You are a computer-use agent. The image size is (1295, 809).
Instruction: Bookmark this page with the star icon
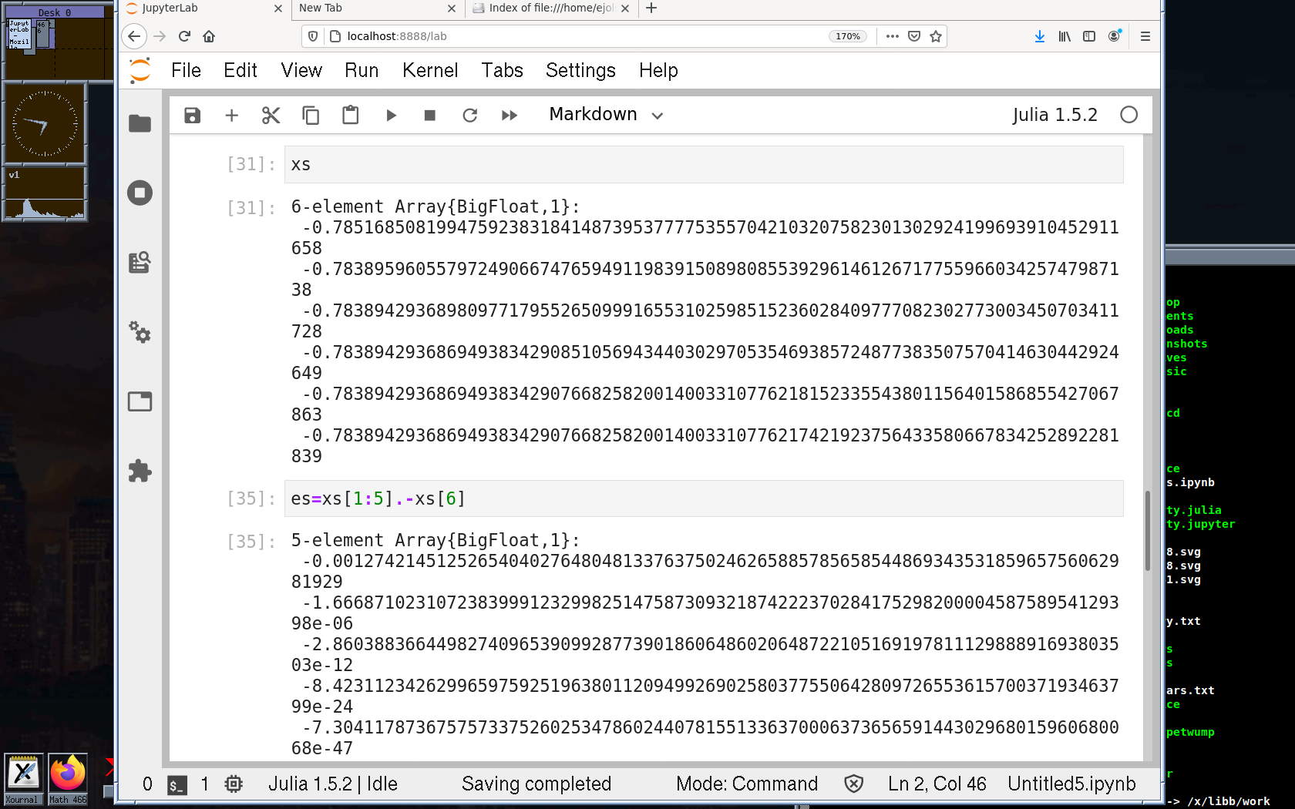pos(936,36)
